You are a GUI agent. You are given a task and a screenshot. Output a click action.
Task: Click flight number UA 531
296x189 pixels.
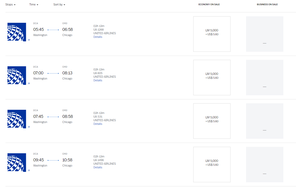pos(98,117)
